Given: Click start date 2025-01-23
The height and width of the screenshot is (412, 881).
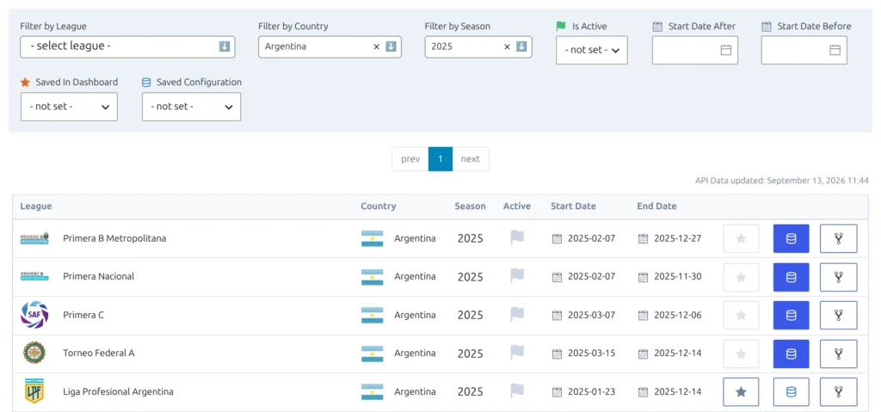Looking at the screenshot, I should [591, 391].
